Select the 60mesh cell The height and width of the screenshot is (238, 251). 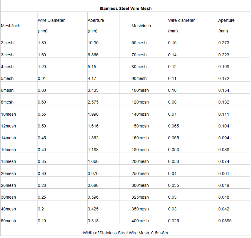(139, 43)
